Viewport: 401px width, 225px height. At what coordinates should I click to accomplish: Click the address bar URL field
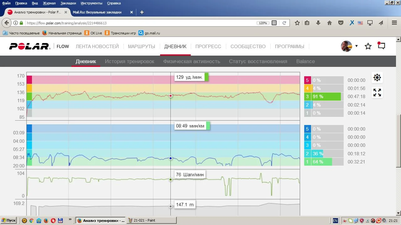click(x=141, y=23)
